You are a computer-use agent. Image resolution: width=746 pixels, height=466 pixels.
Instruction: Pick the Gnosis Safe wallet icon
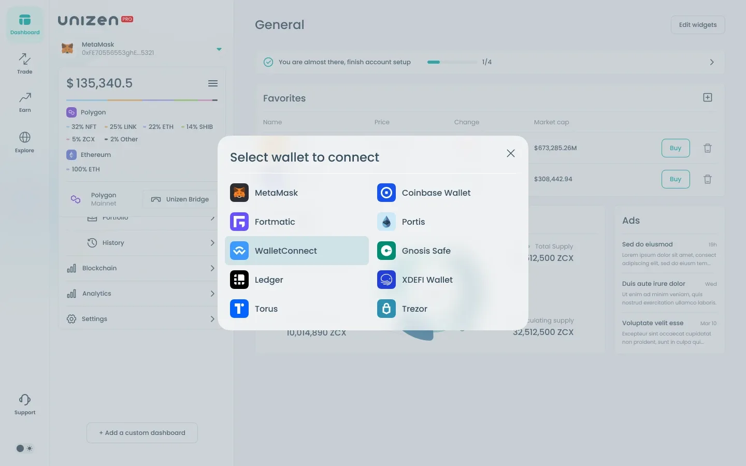[386, 251]
